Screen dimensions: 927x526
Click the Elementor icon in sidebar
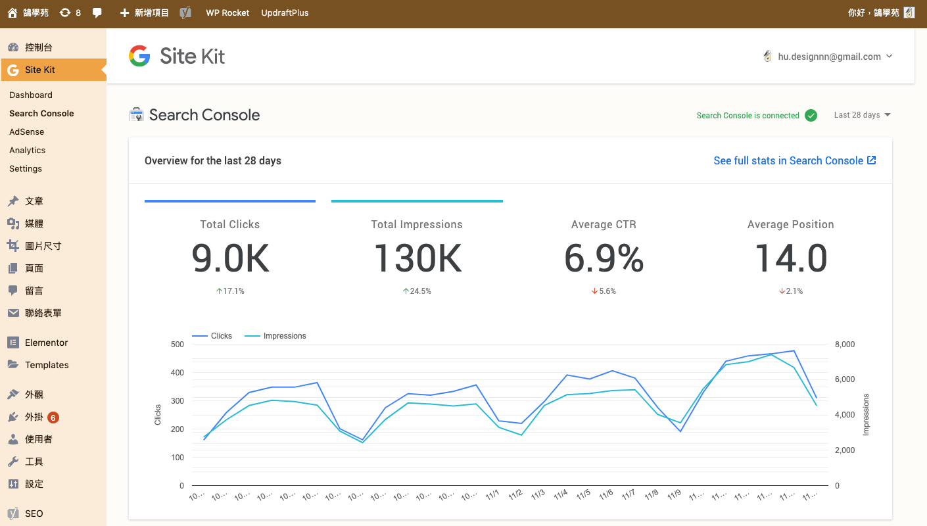13,343
